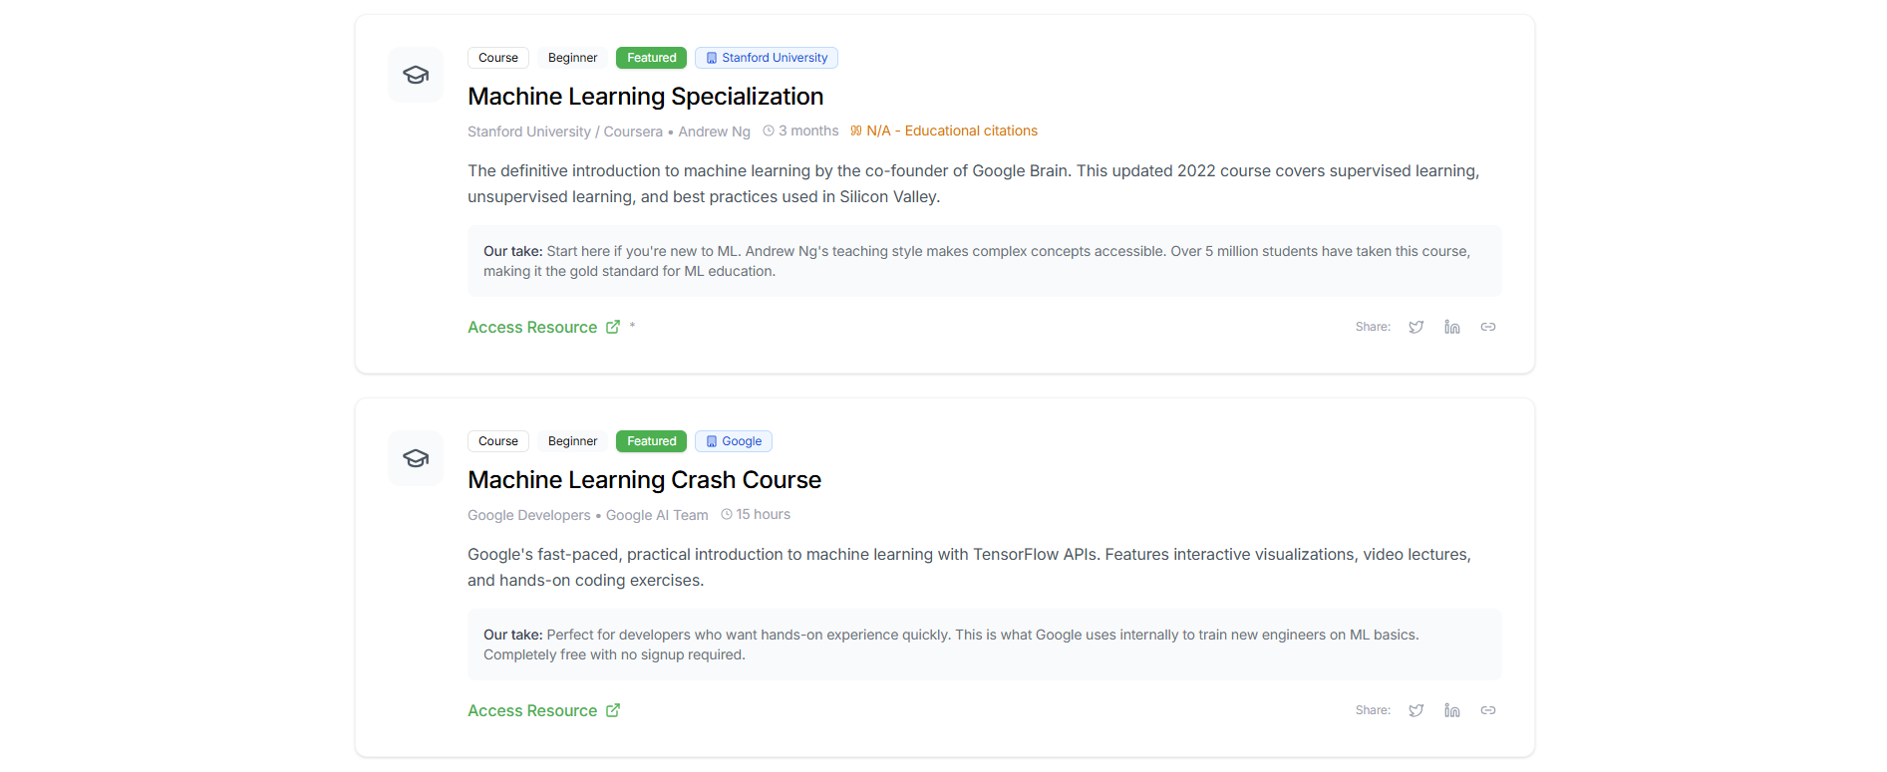The height and width of the screenshot is (772, 1887).
Task: Click the citation icon beside N/A text
Action: (856, 130)
